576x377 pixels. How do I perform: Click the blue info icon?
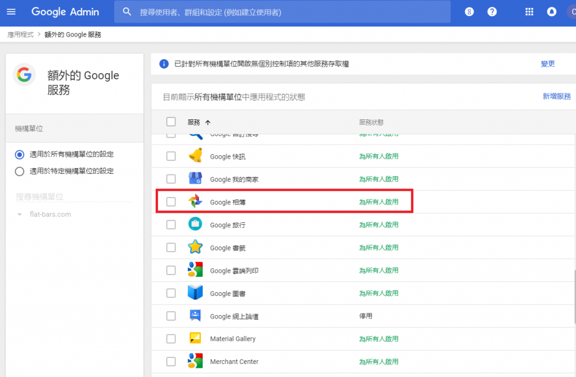point(164,64)
